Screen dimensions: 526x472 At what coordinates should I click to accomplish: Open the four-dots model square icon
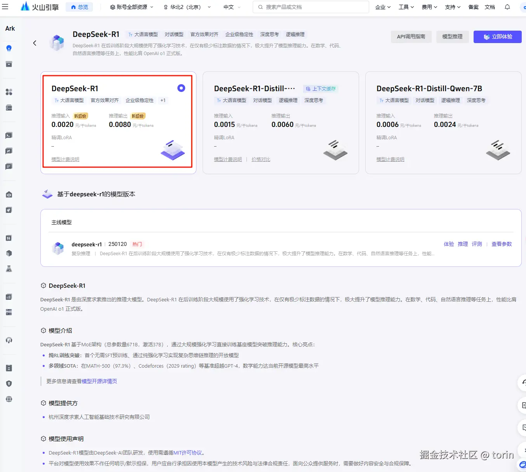click(9, 92)
